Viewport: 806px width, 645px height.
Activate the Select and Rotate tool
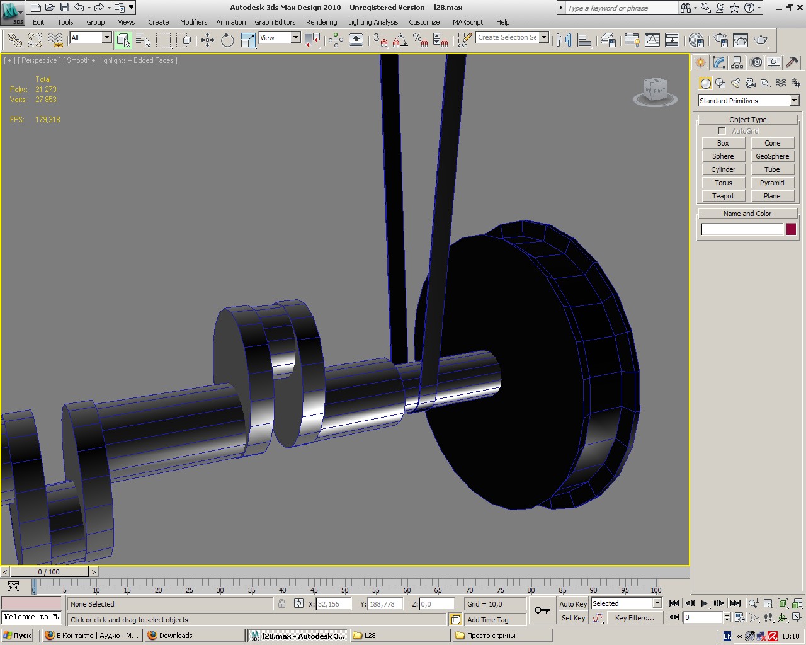click(227, 40)
